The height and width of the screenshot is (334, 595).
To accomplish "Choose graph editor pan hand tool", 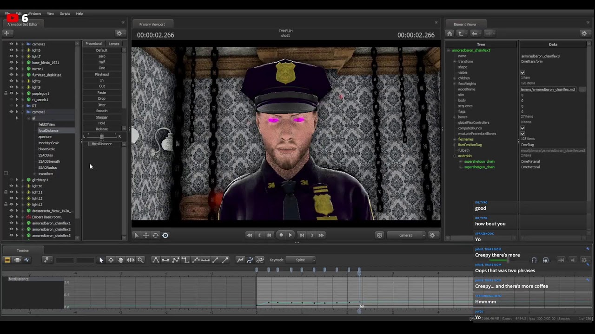I will tap(121, 260).
